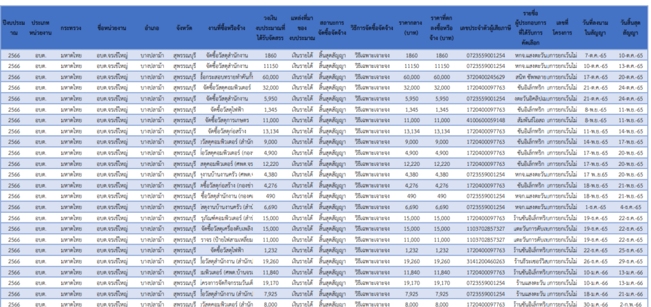Image resolution: width=651 pixels, height=307 pixels.
Task: Click vendor name สัมพันธ์โอสถ
Action: [x=531, y=120]
